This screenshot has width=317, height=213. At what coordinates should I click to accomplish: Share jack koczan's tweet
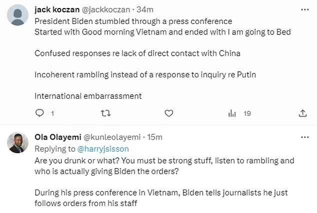point(302,114)
